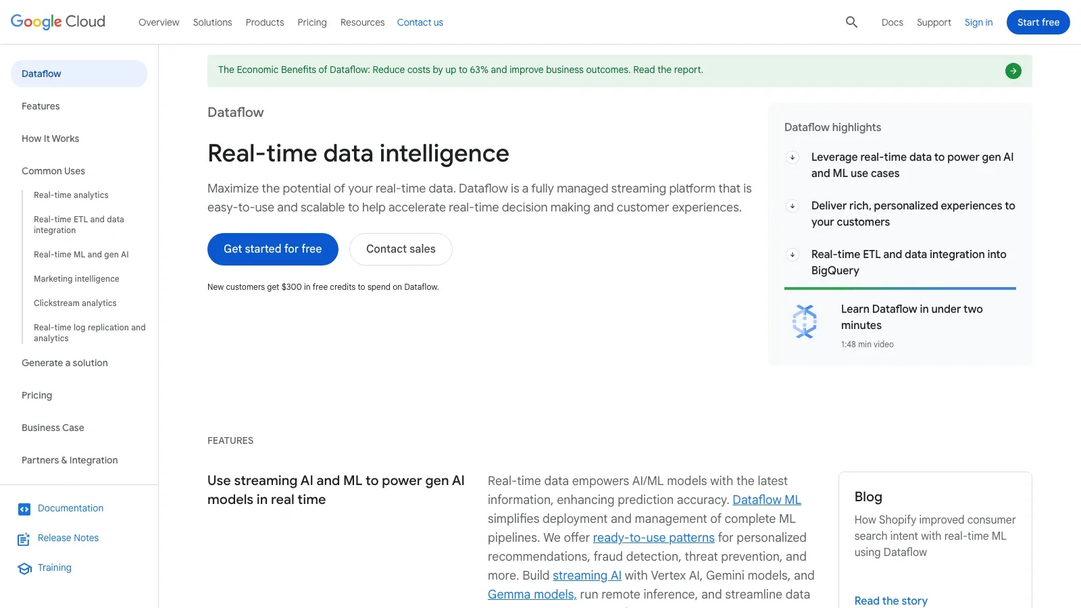Click Sign in
The image size is (1081, 608).
pyautogui.click(x=978, y=22)
